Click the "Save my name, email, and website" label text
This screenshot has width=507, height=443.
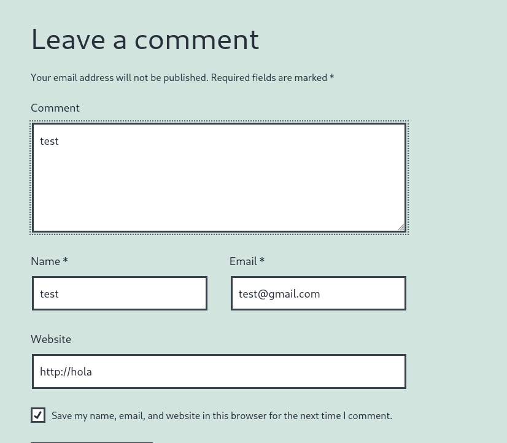[222, 416]
